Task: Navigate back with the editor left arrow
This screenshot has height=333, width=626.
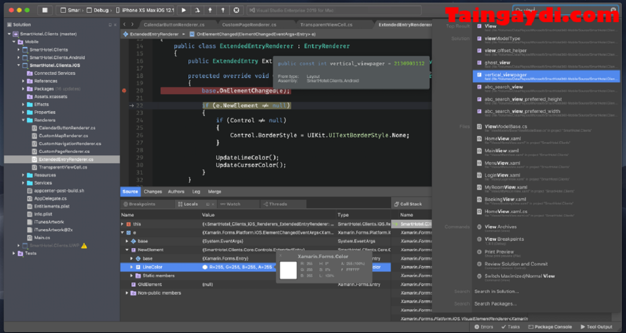Action: click(125, 24)
